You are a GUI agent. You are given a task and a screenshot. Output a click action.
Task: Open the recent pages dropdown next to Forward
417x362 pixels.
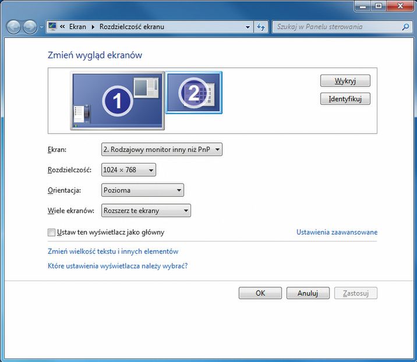tap(41, 27)
